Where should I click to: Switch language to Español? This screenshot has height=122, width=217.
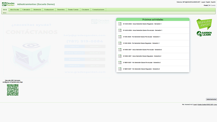pos(213,2)
